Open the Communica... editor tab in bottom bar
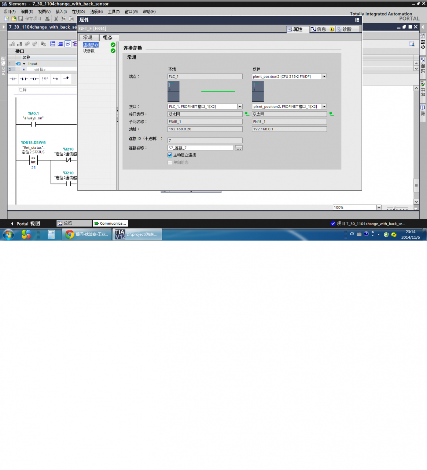Viewport: 427px width, 470px height. pos(110,223)
